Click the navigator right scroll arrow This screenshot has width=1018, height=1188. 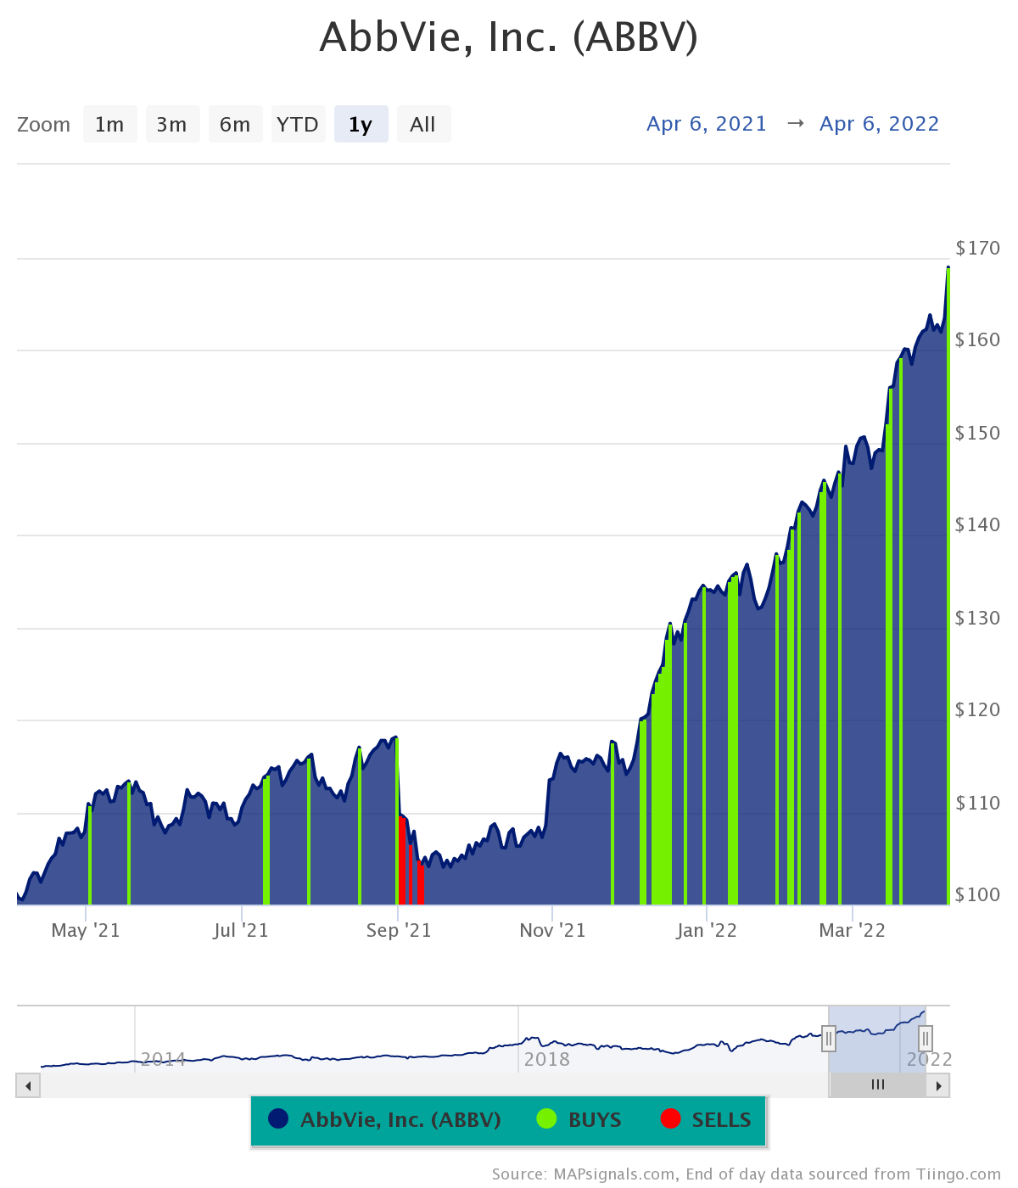[938, 1085]
